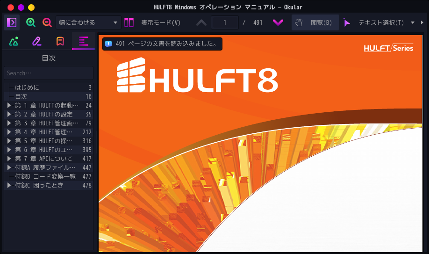
Task: Click page number 212 in contents
Action: coord(87,132)
